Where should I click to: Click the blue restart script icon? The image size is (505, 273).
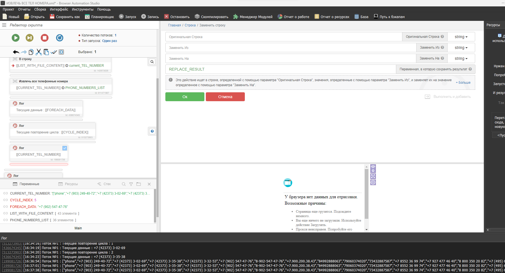(x=60, y=38)
